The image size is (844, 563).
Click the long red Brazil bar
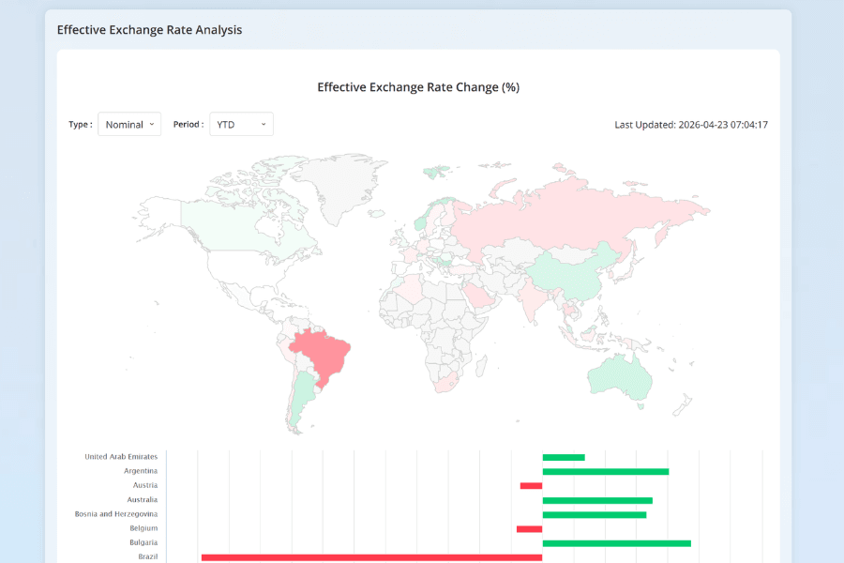click(x=372, y=557)
